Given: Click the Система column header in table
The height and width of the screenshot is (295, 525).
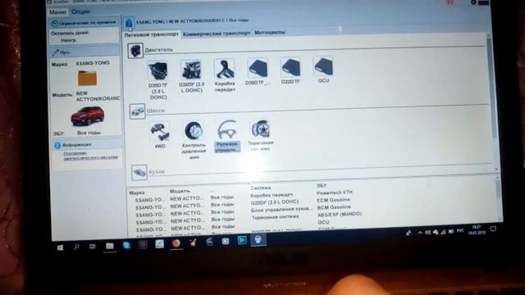Looking at the screenshot, I should click(261, 188).
